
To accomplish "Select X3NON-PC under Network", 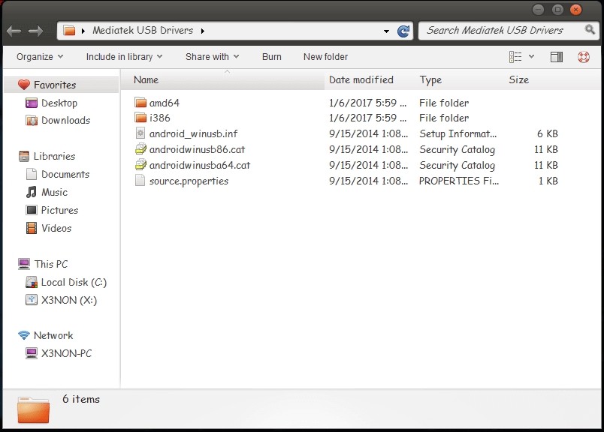I will tap(67, 353).
